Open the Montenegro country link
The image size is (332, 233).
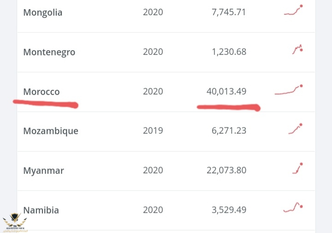[49, 52]
